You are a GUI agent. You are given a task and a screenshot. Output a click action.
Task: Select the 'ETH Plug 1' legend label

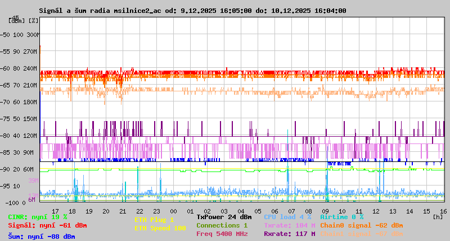(x=154, y=220)
